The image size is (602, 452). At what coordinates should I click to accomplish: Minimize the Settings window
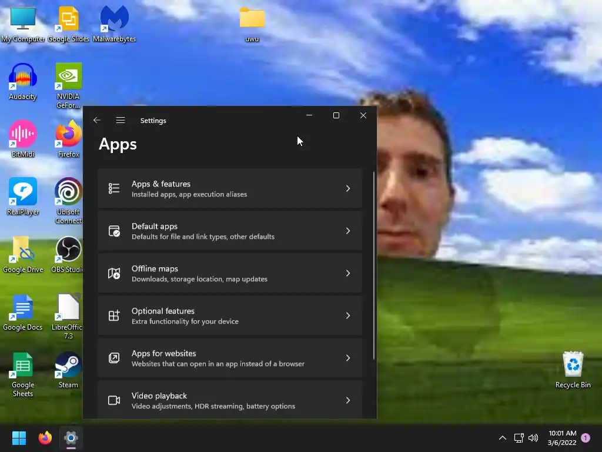coord(309,115)
